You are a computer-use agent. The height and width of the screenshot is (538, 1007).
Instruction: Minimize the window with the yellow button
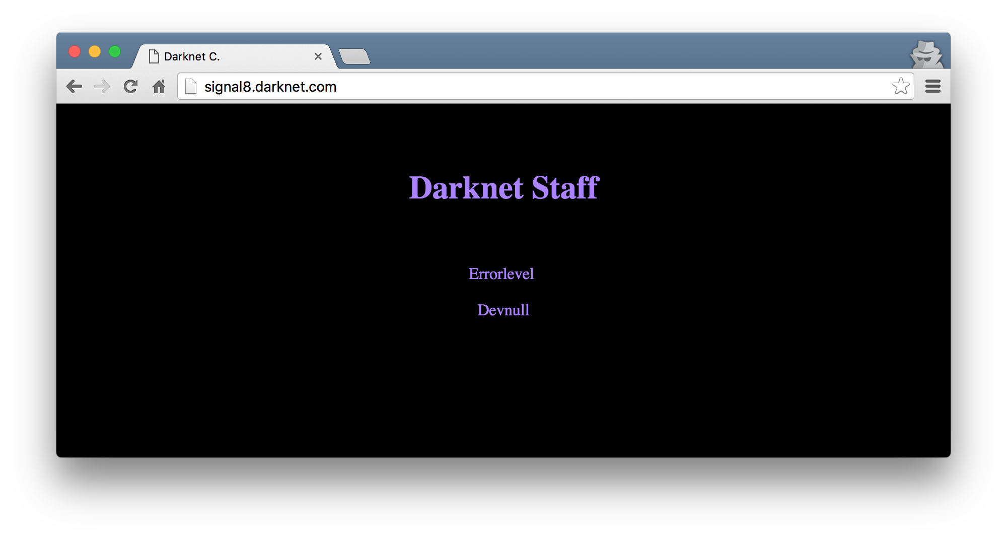pos(95,51)
